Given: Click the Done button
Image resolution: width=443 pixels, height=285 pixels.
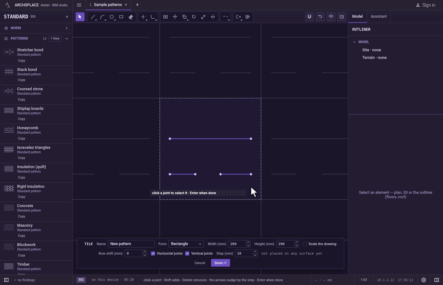Looking at the screenshot, I should (221, 263).
